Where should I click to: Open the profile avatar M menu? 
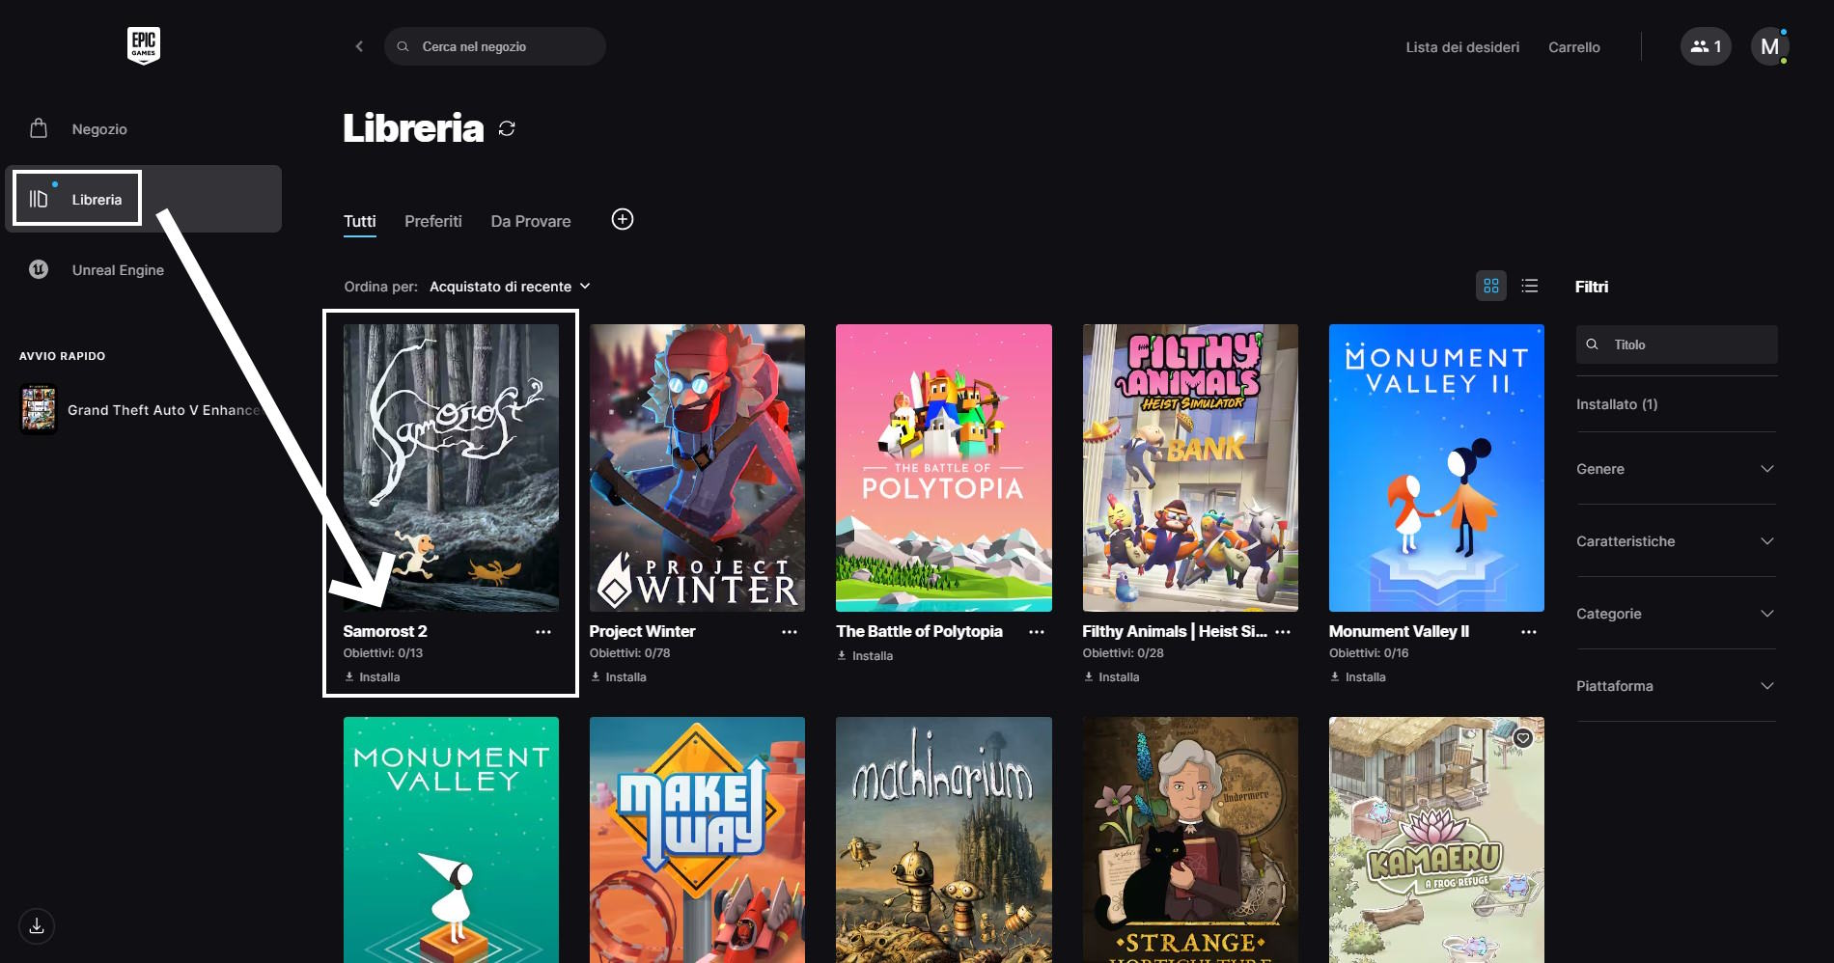(1769, 46)
